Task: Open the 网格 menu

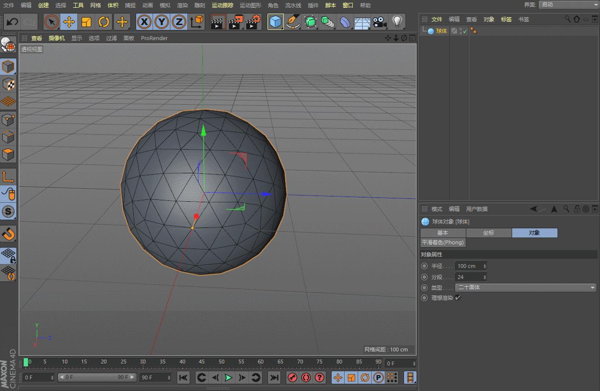Action: [x=95, y=5]
